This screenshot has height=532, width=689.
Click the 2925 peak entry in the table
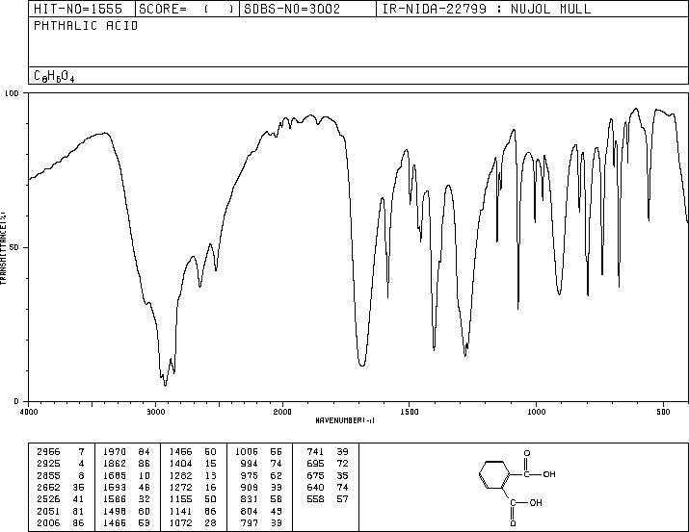(61, 464)
